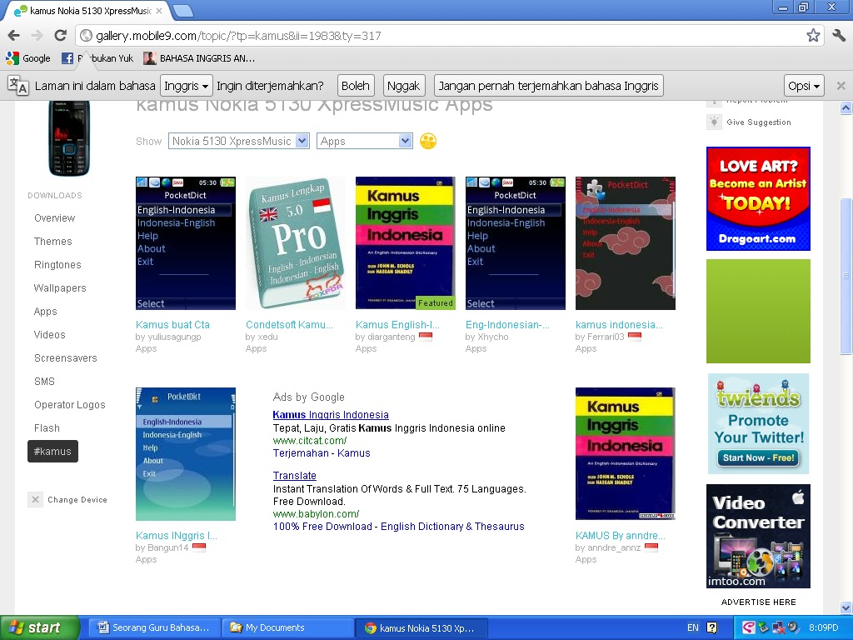853x640 pixels.
Task: Click ADVERTISE HERE text
Action: (x=758, y=602)
